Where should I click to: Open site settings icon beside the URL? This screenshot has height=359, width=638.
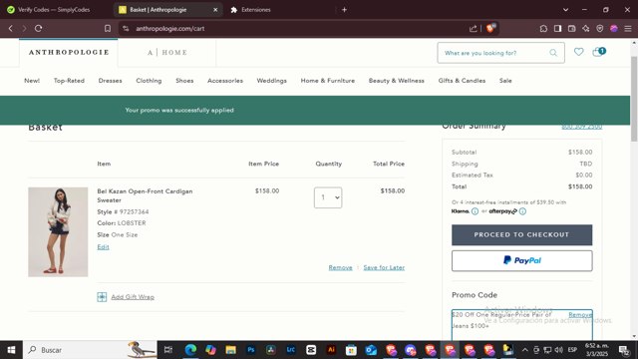click(126, 29)
